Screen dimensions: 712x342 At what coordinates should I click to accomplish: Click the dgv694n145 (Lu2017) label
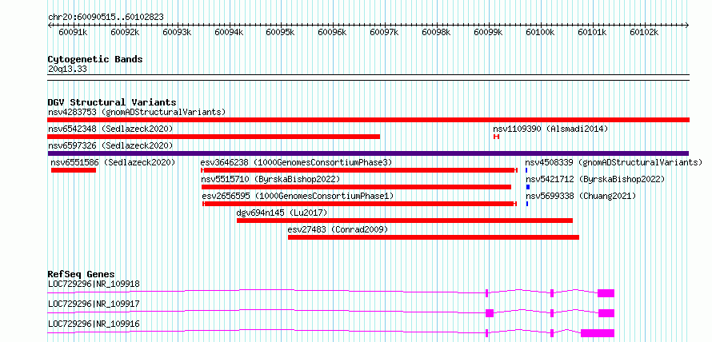point(282,213)
